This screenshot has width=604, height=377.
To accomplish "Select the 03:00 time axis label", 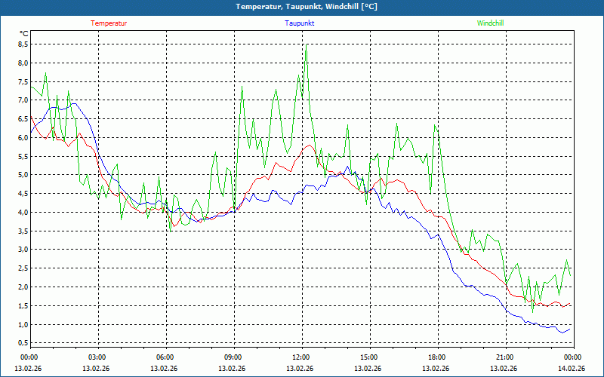I will 97,357.
